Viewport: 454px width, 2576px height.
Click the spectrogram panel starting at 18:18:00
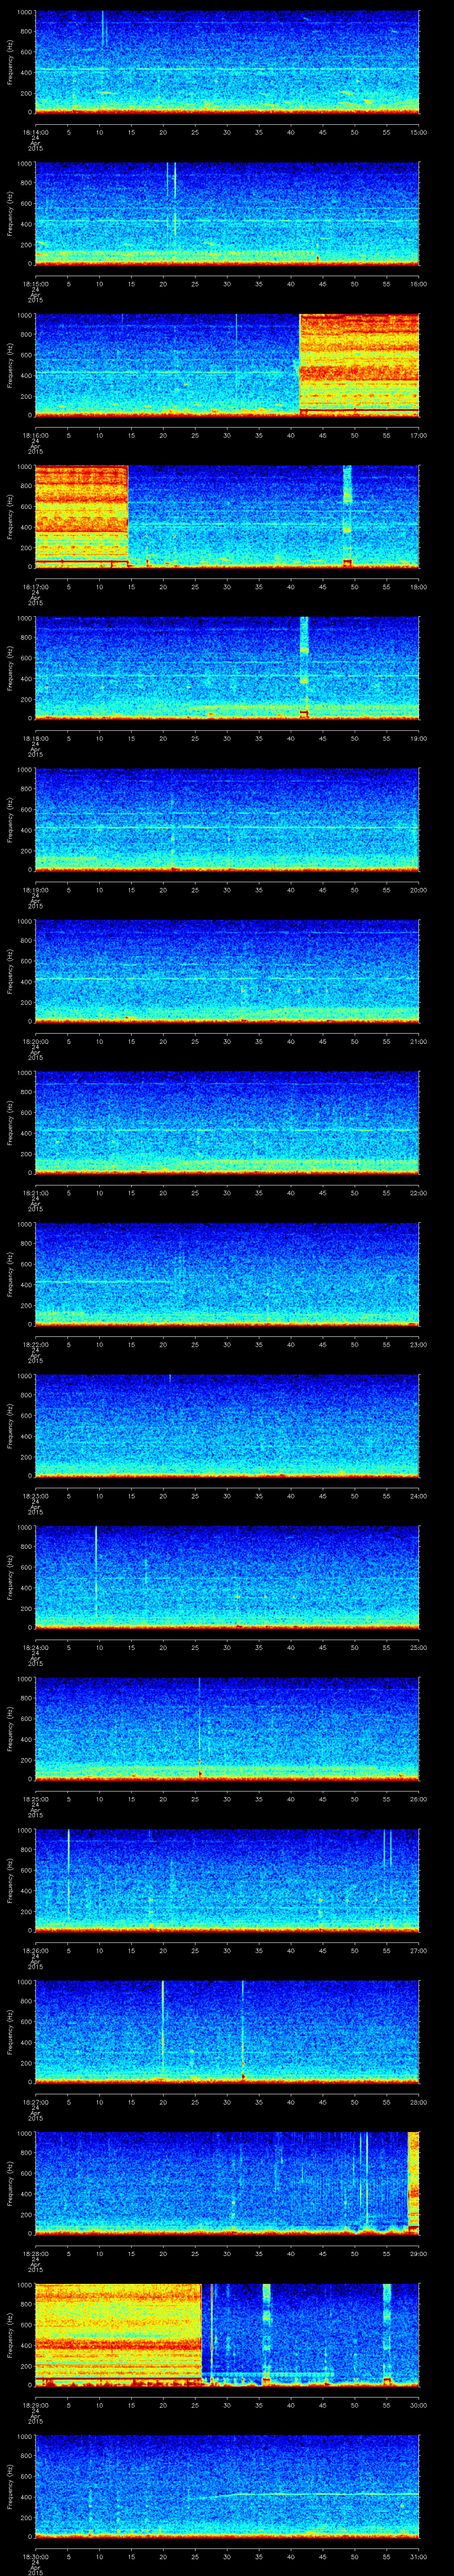pyautogui.click(x=227, y=668)
